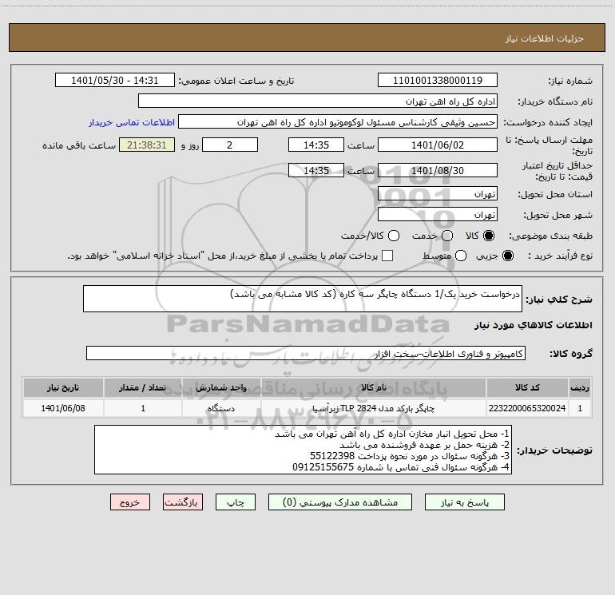Click the buyer name field اداره کل راه اهن تهران
Viewport: 615px width, 595px height.
click(318, 101)
